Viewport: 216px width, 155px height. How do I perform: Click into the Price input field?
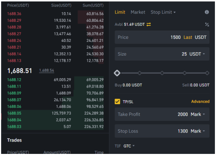click(162, 37)
